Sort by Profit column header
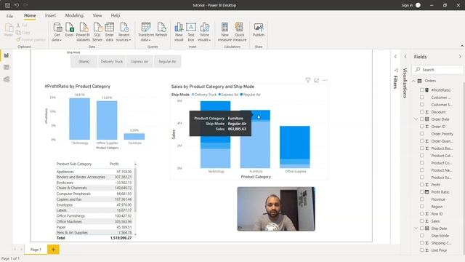Viewport: 465px width, 262px height. [x=114, y=164]
